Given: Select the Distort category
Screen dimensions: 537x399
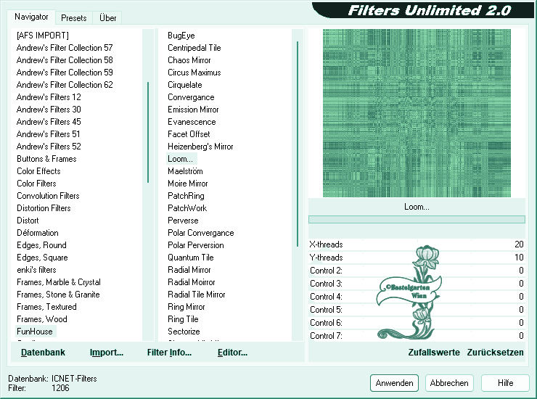Looking at the screenshot, I should [x=28, y=221].
